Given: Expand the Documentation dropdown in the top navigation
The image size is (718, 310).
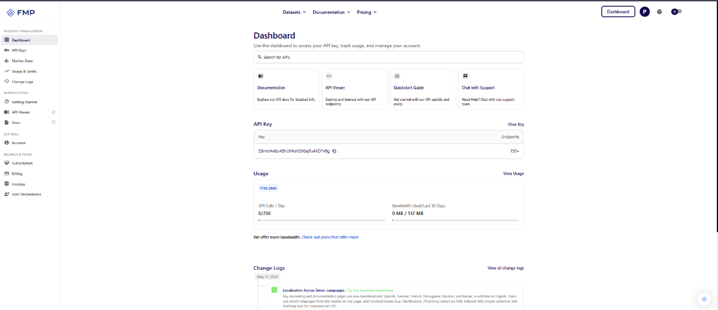Looking at the screenshot, I should point(332,12).
